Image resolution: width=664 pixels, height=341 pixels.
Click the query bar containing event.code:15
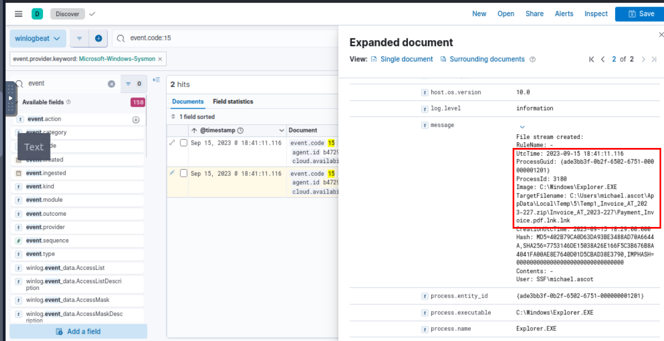pyautogui.click(x=223, y=38)
